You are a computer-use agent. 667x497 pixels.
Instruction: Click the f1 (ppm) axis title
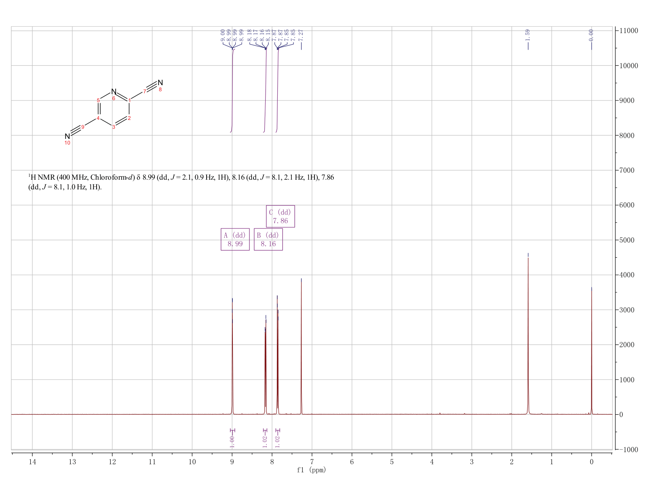click(311, 470)
